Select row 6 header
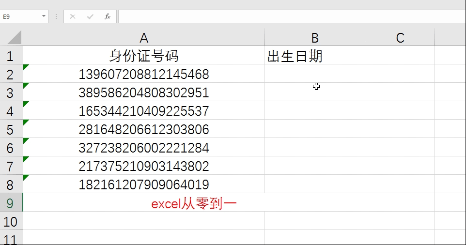 pyautogui.click(x=11, y=148)
